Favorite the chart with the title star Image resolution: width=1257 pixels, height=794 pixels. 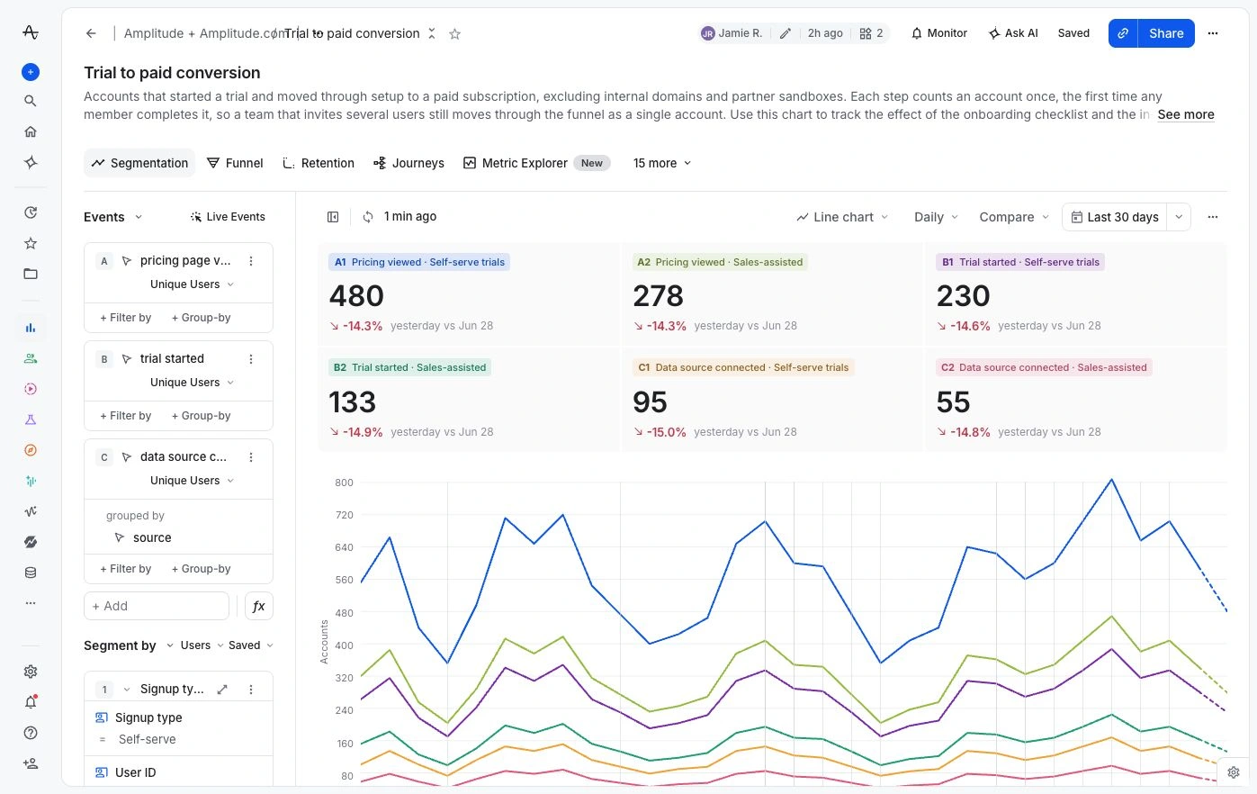tap(455, 33)
